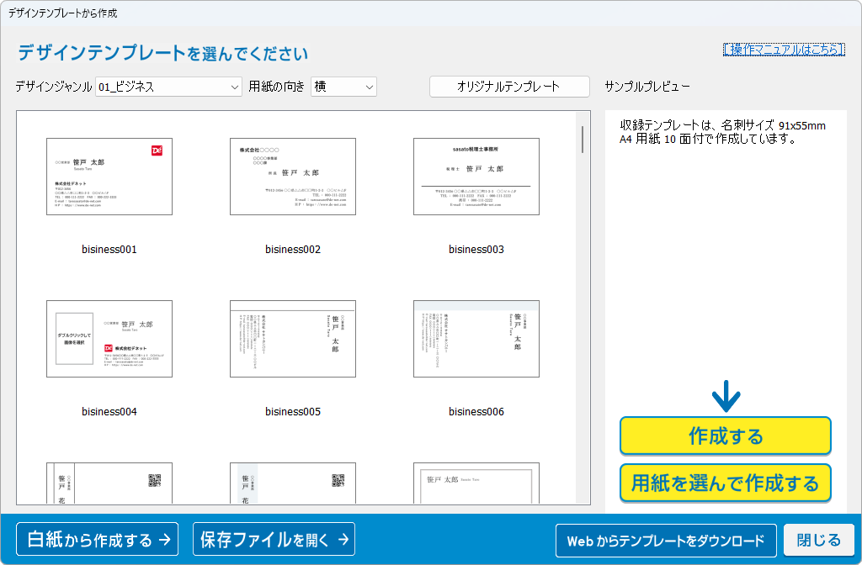Click Webからテンプレートをダウンロード button

pyautogui.click(x=666, y=541)
